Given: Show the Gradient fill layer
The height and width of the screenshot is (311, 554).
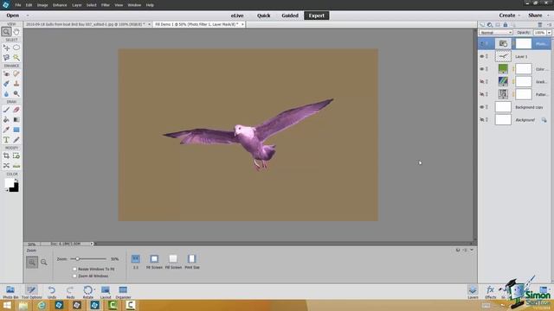Looking at the screenshot, I should pos(481,82).
